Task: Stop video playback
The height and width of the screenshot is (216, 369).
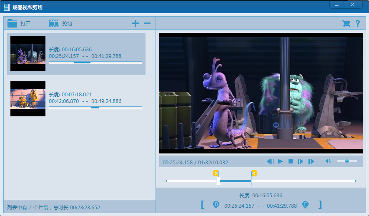Action: 291,162
